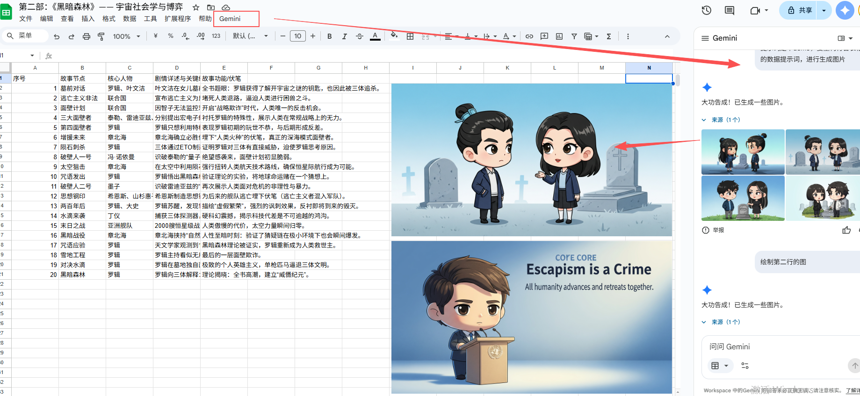Undo the last action
The image size is (860, 396).
pos(57,36)
